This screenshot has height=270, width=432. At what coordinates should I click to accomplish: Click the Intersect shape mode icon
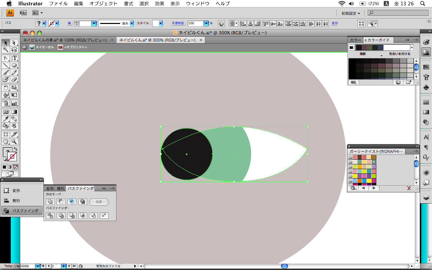72,201
